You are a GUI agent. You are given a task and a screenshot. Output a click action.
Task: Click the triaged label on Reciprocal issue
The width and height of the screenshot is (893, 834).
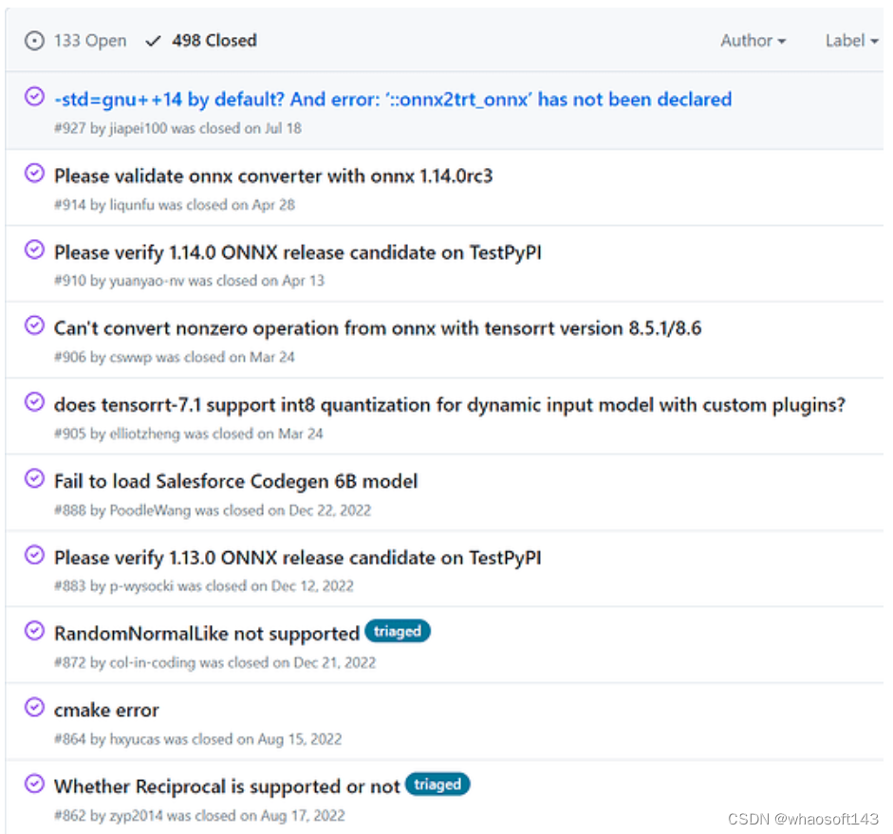[437, 785]
